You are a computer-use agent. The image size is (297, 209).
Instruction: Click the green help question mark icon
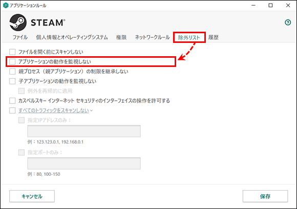(288, 22)
